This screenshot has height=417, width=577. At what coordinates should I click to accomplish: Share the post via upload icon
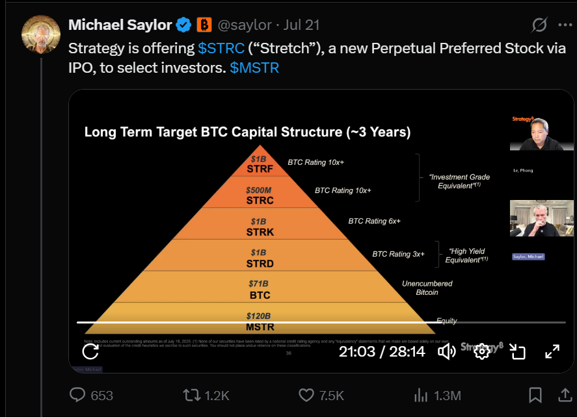click(x=565, y=395)
